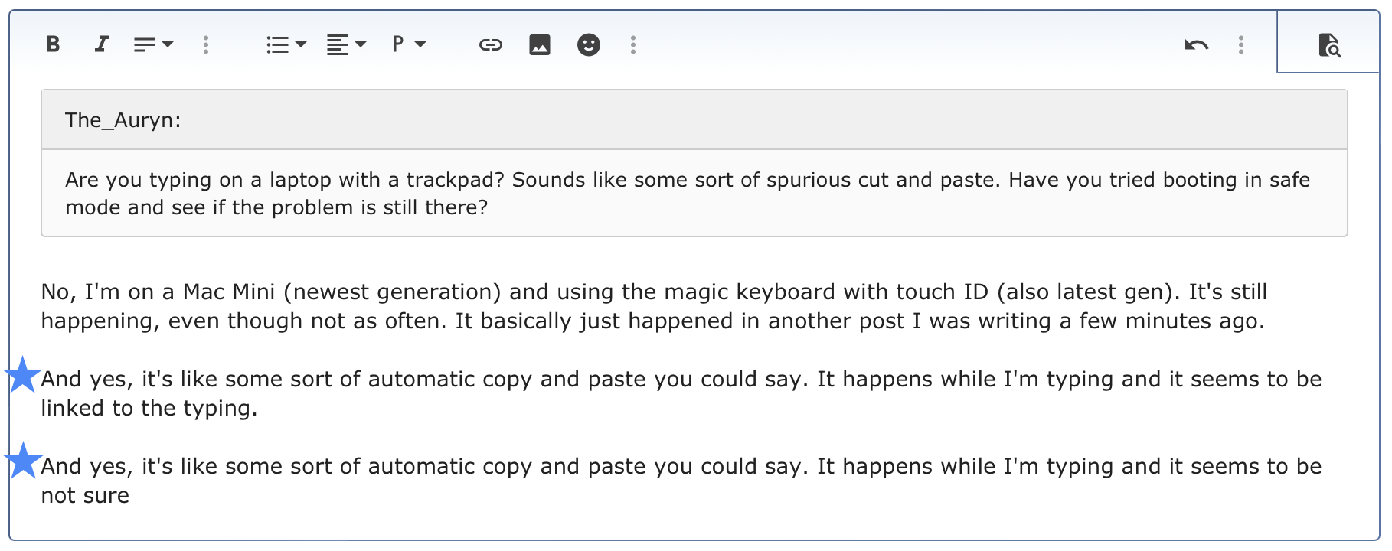Insert a hyperlink

click(491, 44)
